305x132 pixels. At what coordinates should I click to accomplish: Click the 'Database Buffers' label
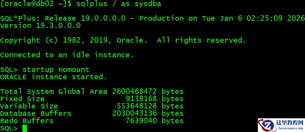click(x=36, y=114)
